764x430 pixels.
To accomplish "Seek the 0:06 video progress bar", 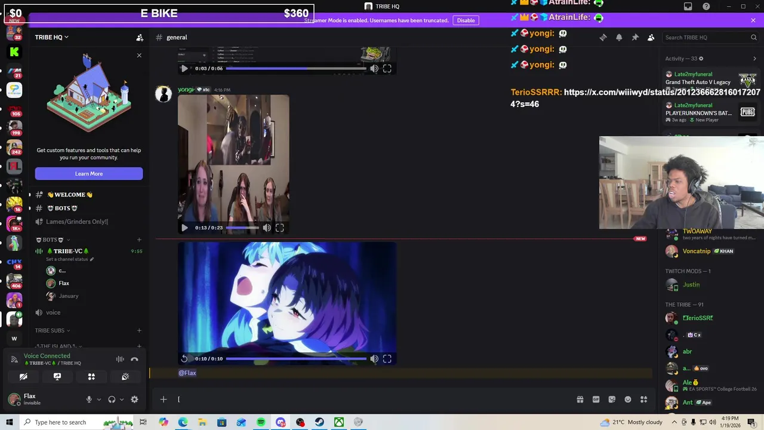I will (296, 69).
